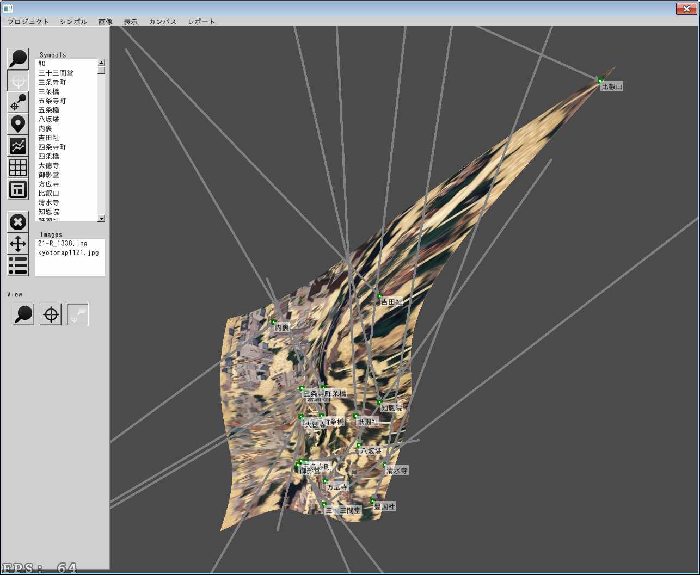Select 大徳寺 in Symbols list

(66, 165)
